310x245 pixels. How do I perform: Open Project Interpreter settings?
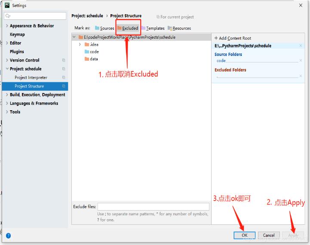point(31,78)
